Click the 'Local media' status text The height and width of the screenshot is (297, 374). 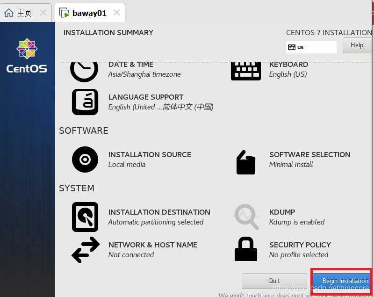[127, 165]
